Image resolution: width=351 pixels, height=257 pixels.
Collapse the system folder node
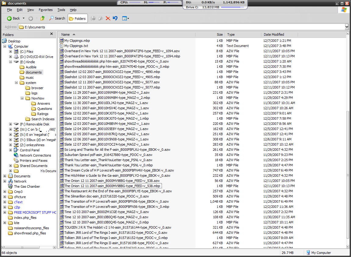(x=16, y=83)
